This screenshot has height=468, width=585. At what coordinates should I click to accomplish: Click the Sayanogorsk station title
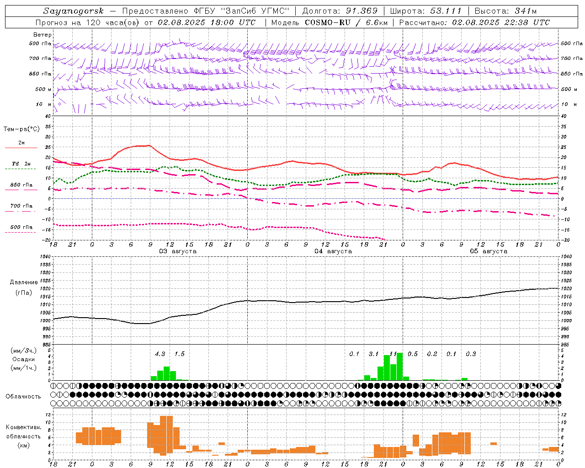(x=74, y=11)
